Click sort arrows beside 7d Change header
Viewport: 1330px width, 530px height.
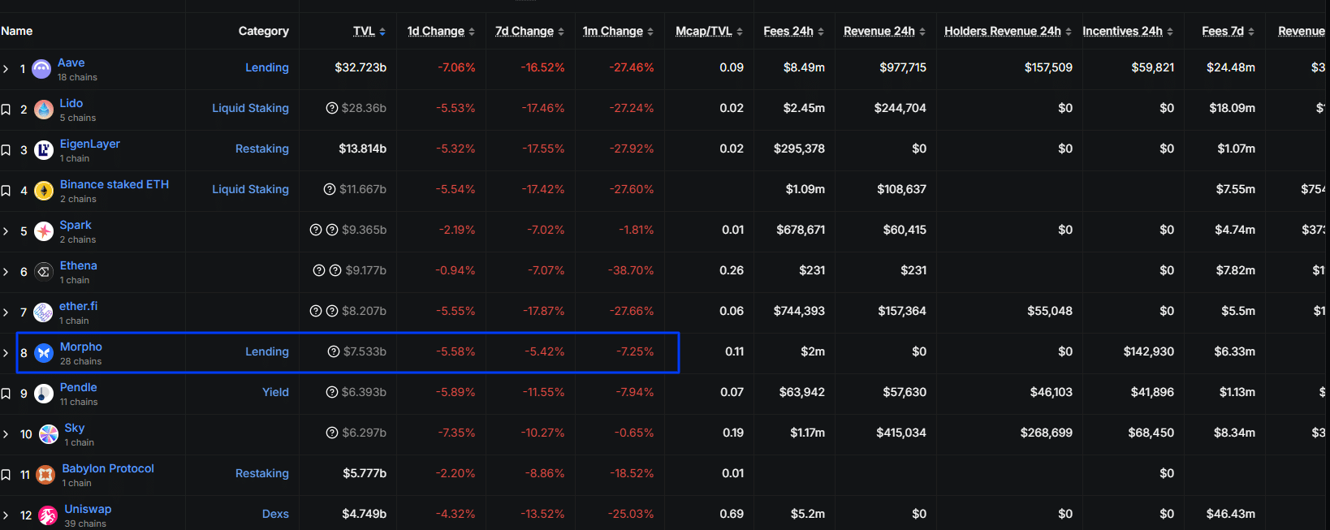point(561,32)
